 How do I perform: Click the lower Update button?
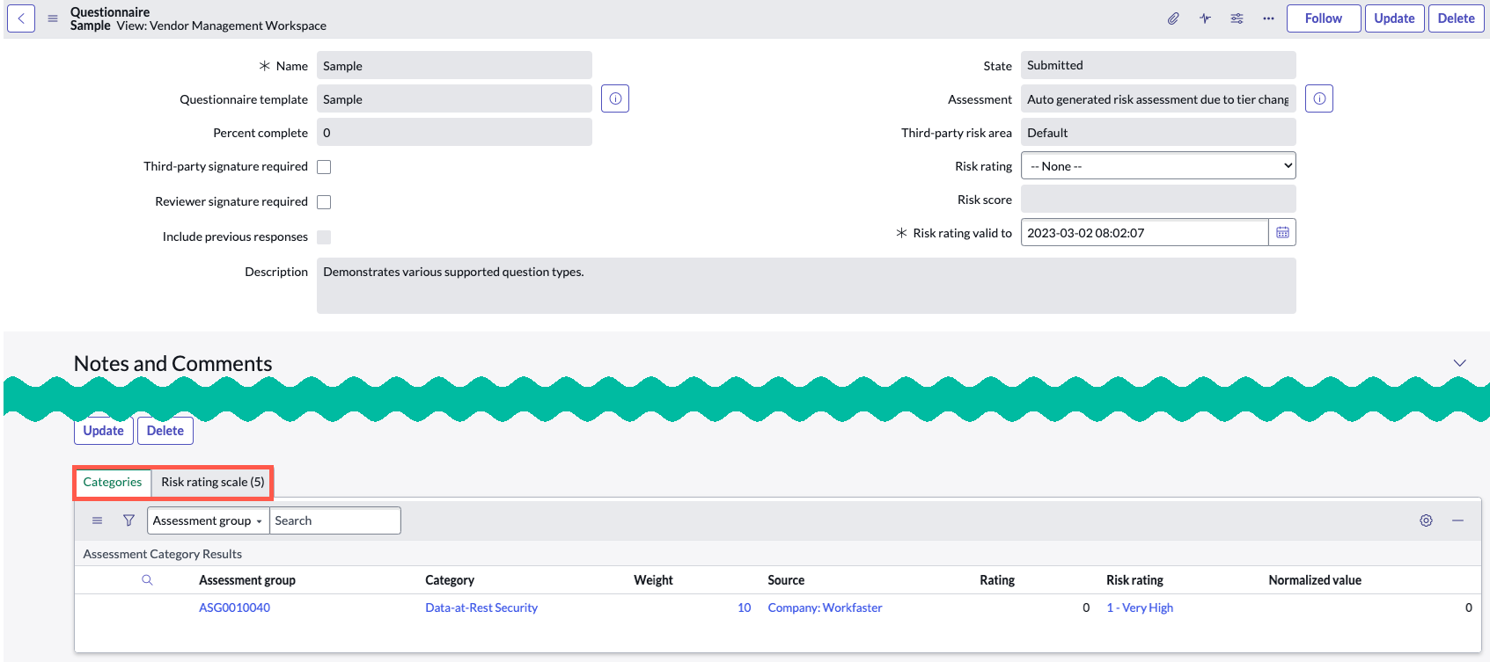point(104,431)
